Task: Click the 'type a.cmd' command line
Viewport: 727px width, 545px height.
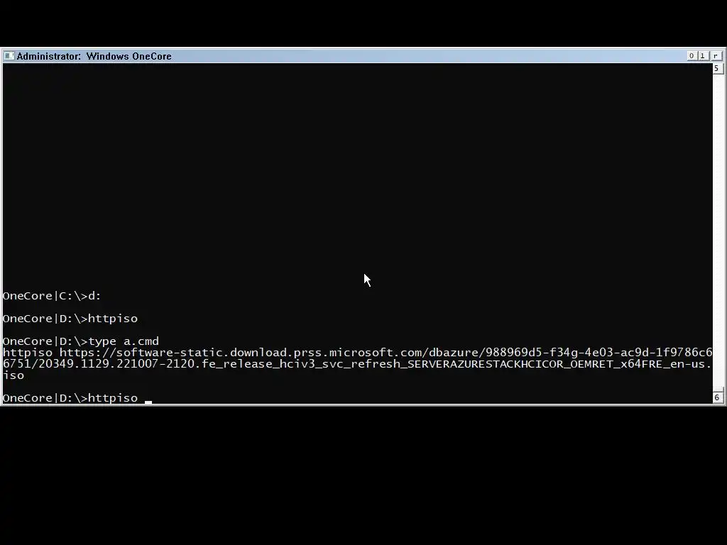Action: (x=81, y=341)
